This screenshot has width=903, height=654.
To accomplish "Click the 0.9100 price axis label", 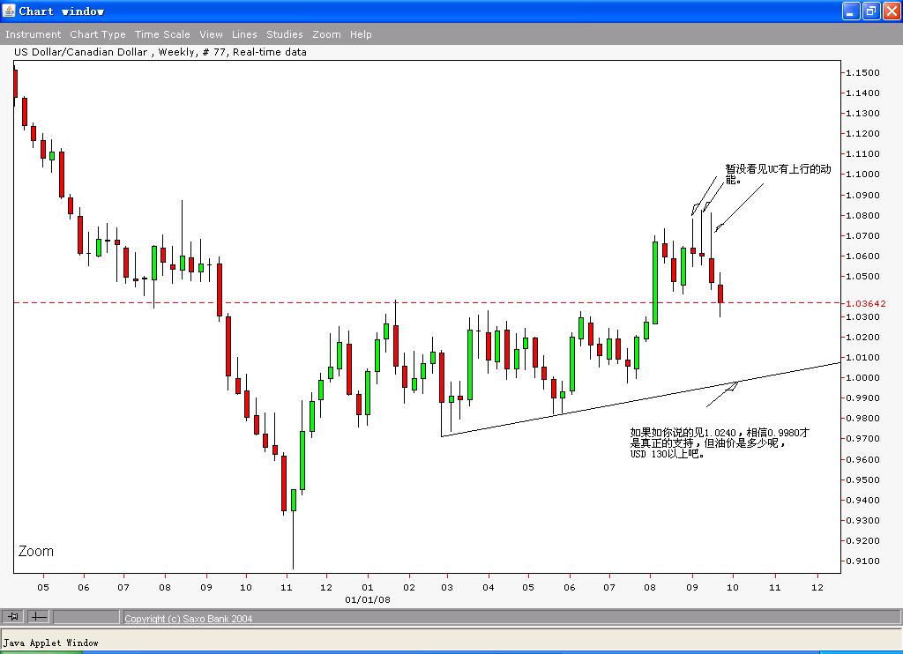I will [x=862, y=561].
